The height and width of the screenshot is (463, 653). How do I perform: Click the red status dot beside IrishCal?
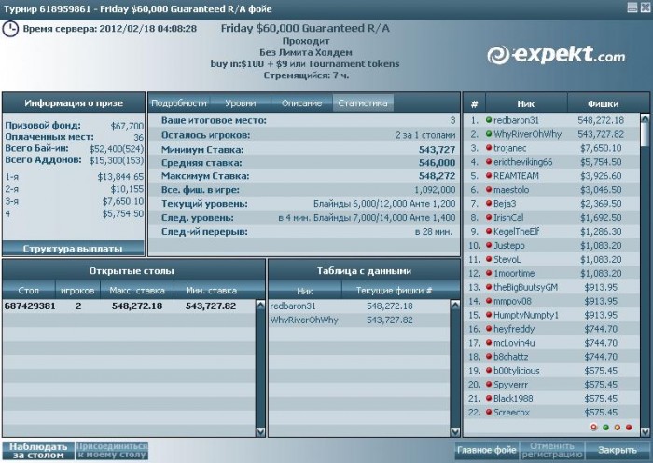coord(489,218)
